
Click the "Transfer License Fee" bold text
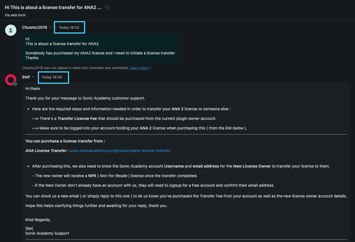pos(77,118)
